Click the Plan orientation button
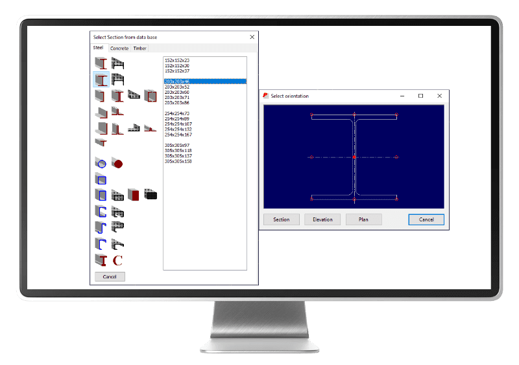Image resolution: width=519 pixels, height=365 pixels. coord(363,219)
